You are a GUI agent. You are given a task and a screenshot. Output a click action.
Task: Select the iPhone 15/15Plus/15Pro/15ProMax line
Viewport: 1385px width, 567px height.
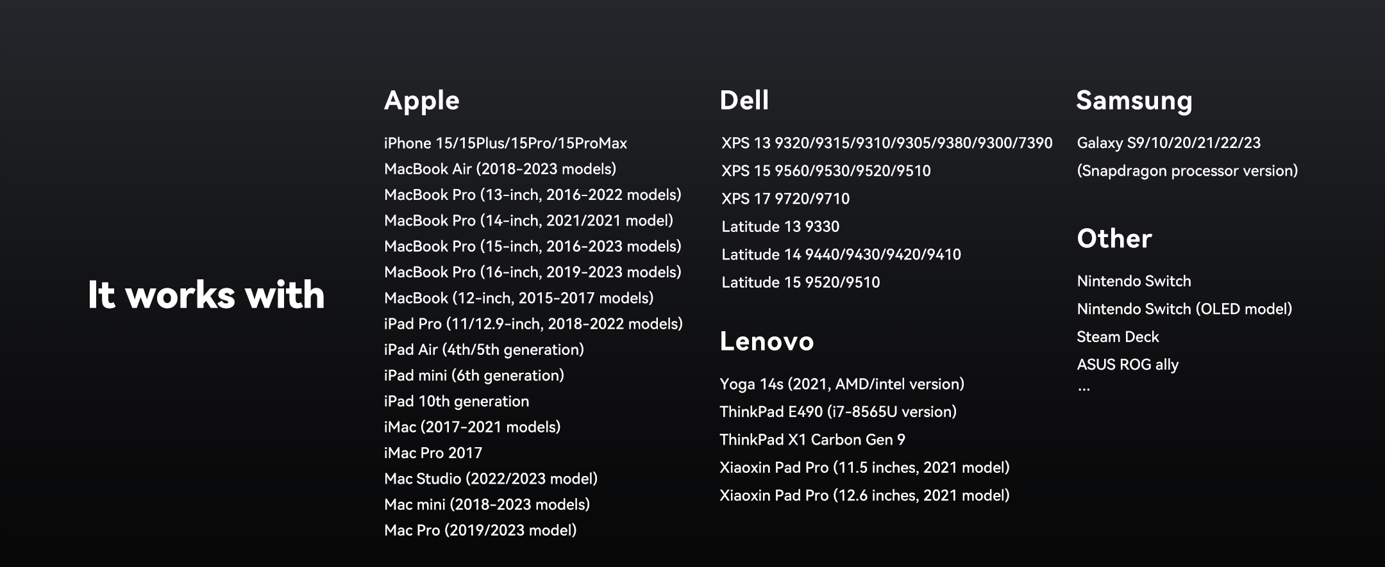(505, 143)
